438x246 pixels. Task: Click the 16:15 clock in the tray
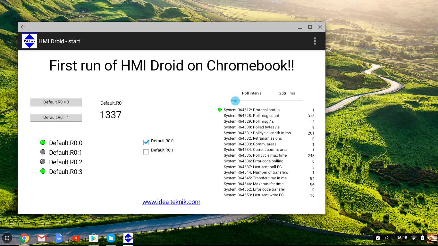(x=402, y=238)
